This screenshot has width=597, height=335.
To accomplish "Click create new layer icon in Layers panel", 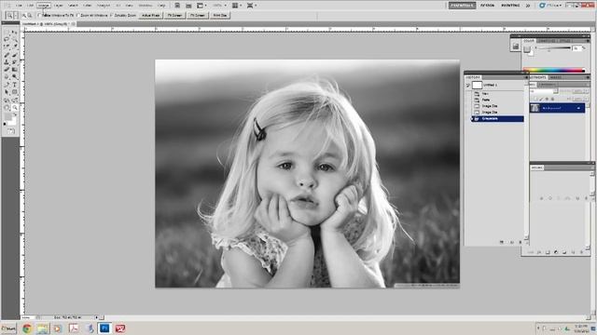I will pyautogui.click(x=573, y=252).
